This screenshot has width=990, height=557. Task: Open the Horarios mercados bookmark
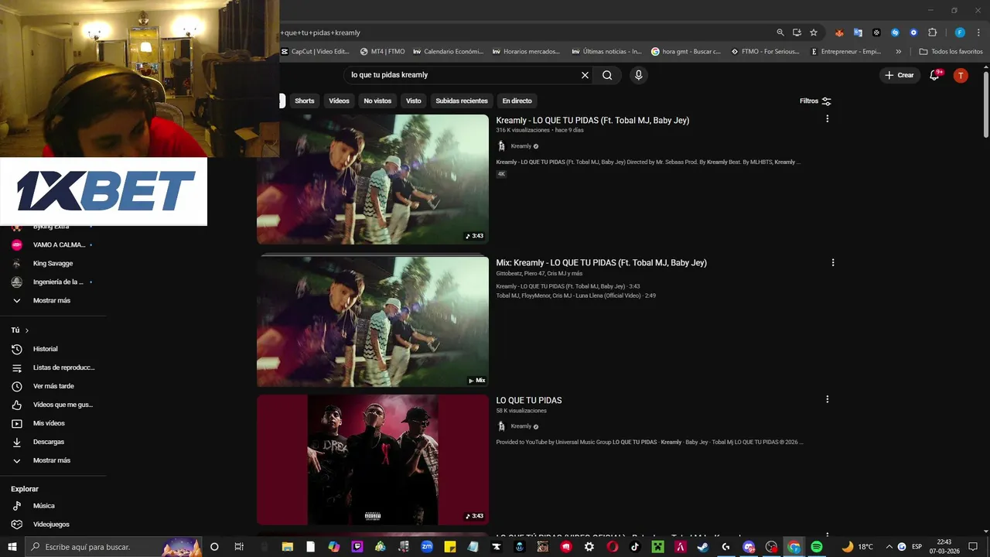point(526,52)
